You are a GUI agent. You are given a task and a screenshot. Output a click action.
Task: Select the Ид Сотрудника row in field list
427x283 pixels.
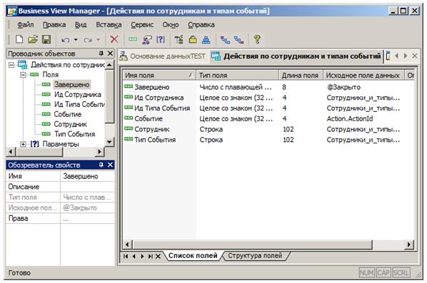(x=268, y=98)
